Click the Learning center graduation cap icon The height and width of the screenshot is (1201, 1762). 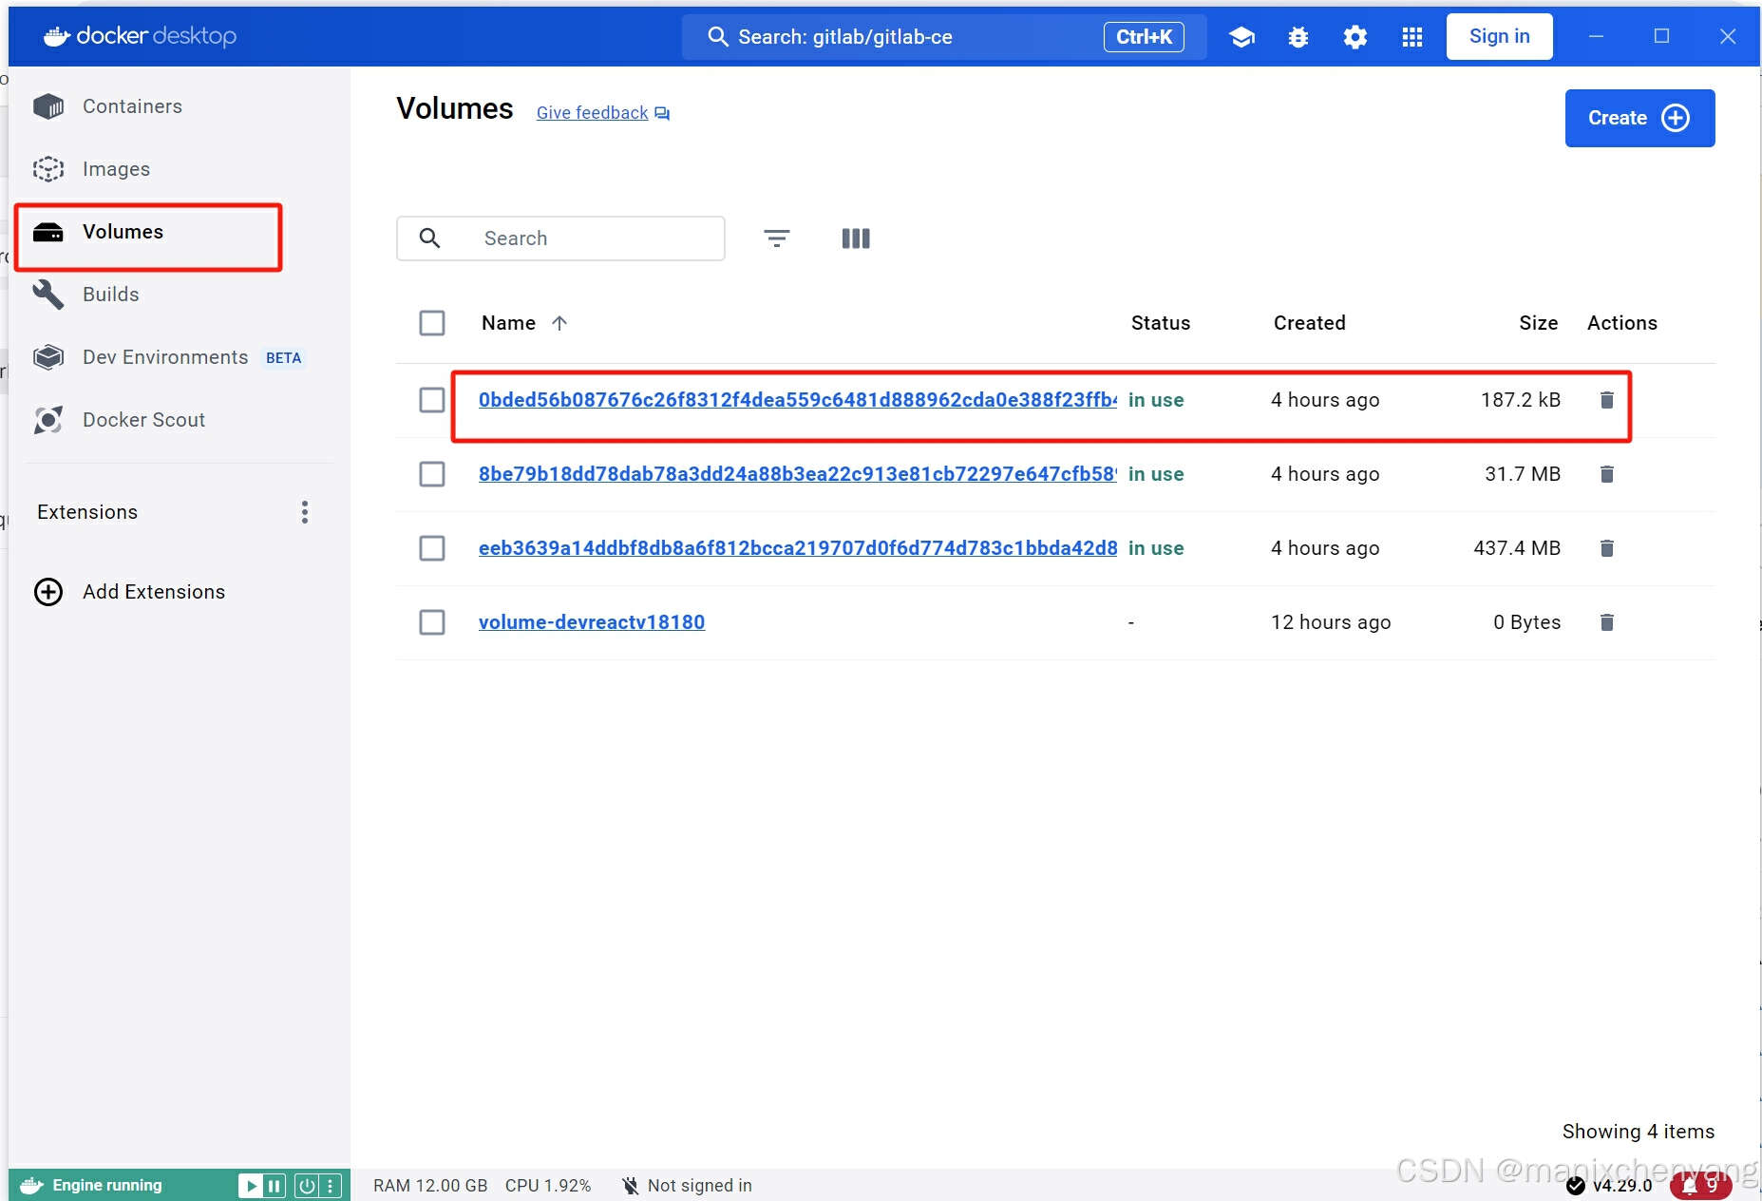[x=1241, y=37]
